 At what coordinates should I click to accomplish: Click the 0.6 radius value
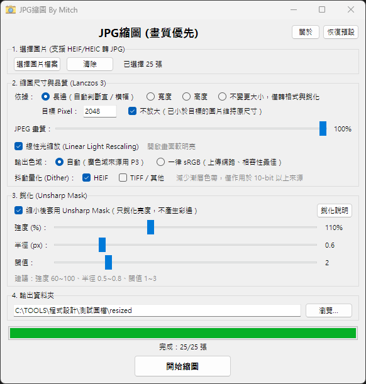330,245
